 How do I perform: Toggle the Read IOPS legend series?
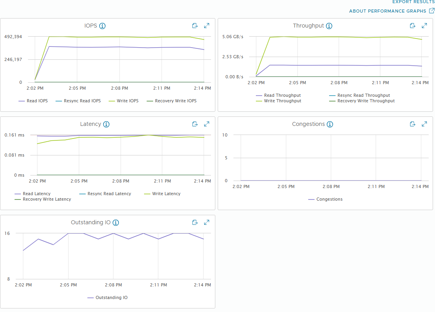coord(37,101)
